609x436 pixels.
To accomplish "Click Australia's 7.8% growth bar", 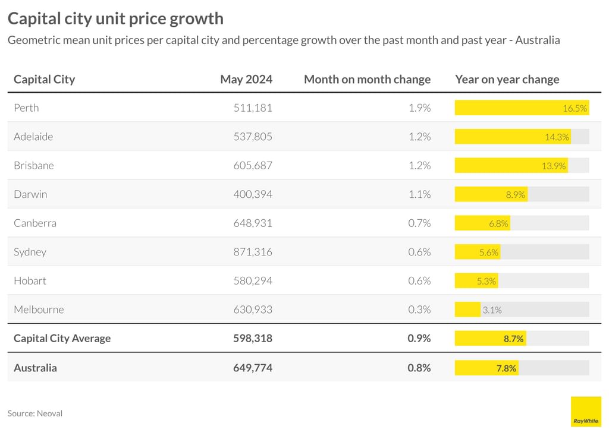I will (486, 368).
